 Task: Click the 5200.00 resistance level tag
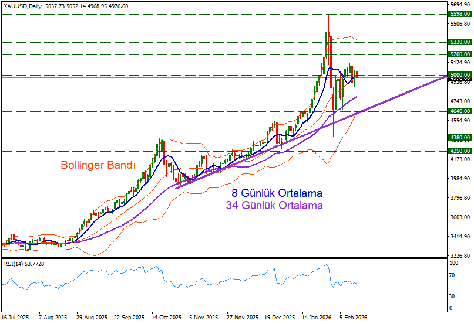[x=459, y=54]
